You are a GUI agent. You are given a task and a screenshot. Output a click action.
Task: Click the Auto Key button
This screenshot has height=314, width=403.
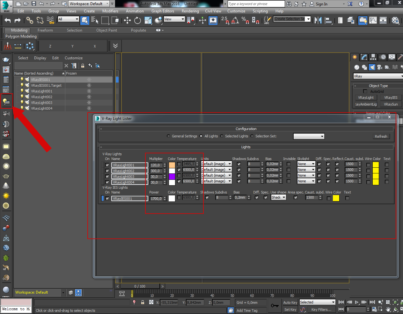coord(290,303)
